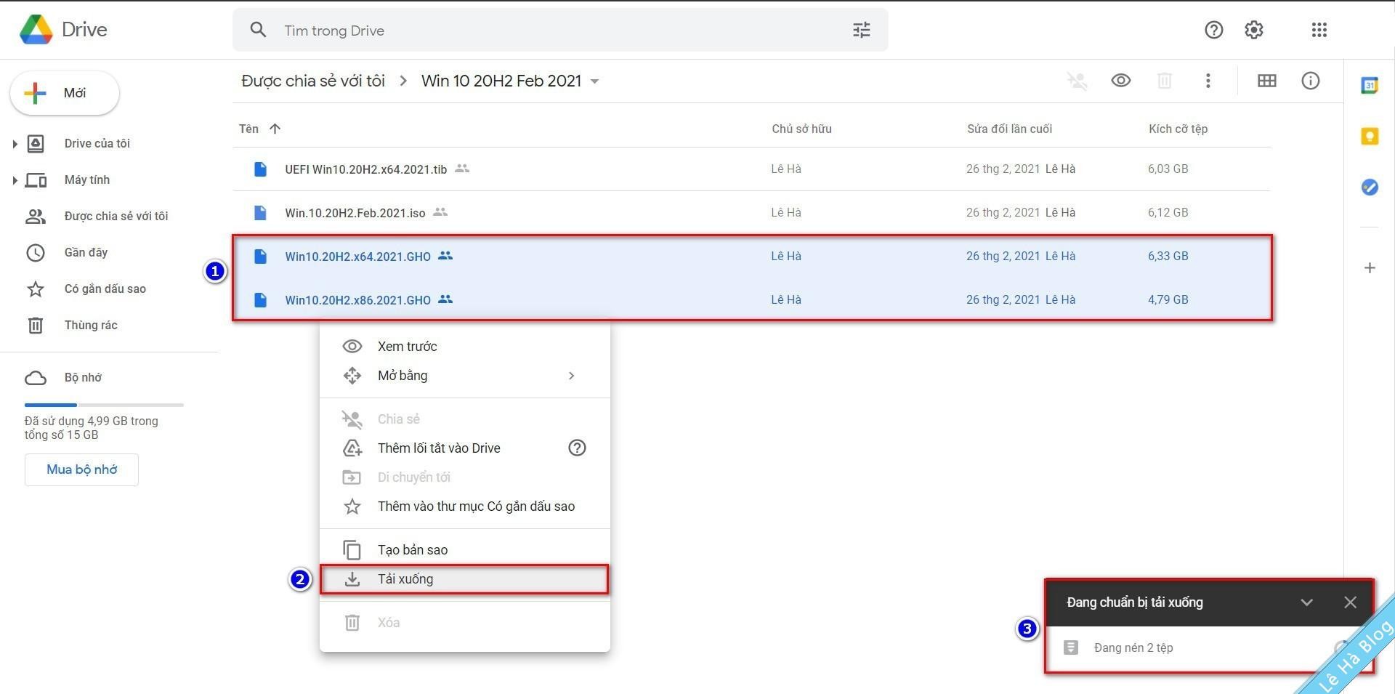1395x694 pixels.
Task: Click the Mua bộ nhớ button
Action: tap(81, 469)
